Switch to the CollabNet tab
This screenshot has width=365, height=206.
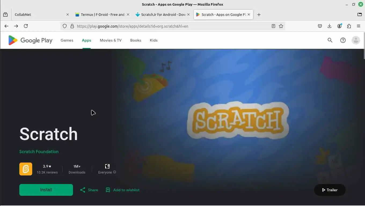coord(42,14)
